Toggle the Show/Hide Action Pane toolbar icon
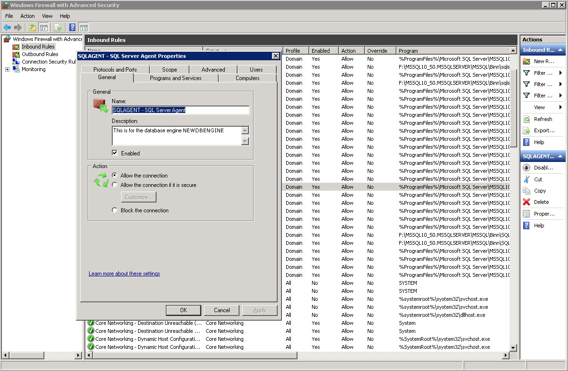The image size is (568, 371). pyautogui.click(x=84, y=27)
